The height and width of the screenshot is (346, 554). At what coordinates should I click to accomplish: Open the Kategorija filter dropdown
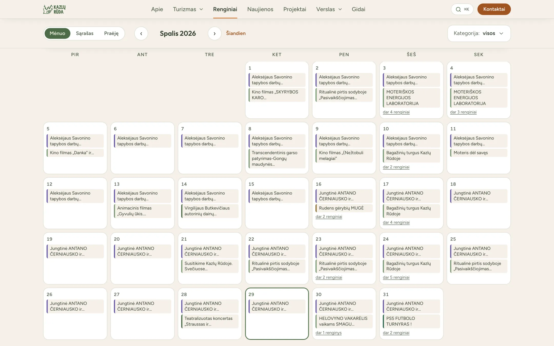479,33
